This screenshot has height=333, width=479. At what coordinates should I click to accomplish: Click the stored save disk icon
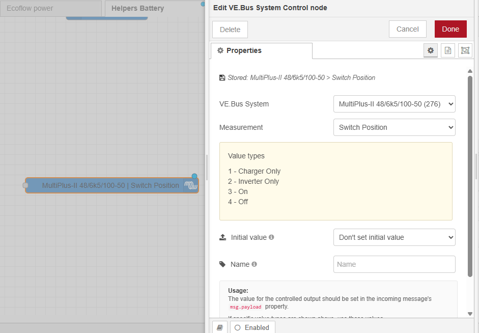(222, 77)
